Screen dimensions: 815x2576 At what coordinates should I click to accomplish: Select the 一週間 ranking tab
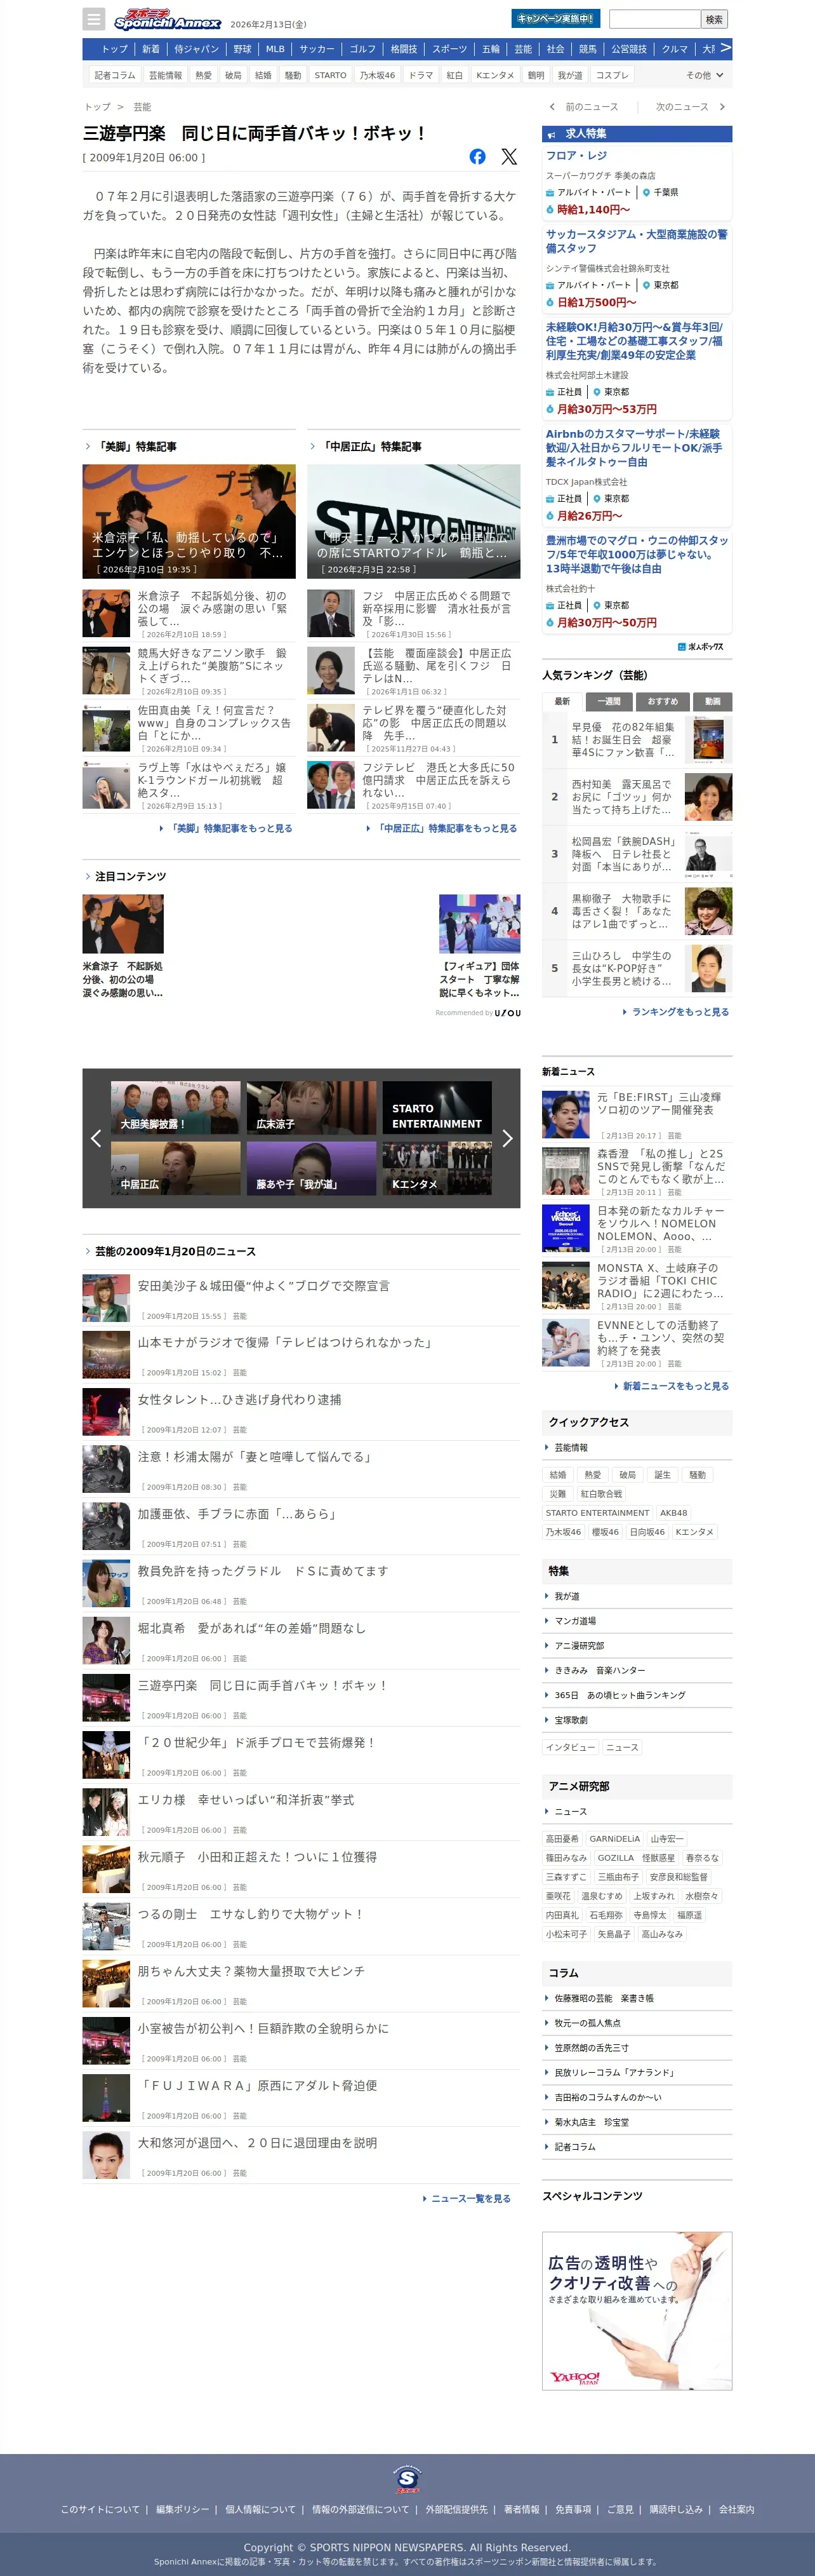tap(609, 701)
